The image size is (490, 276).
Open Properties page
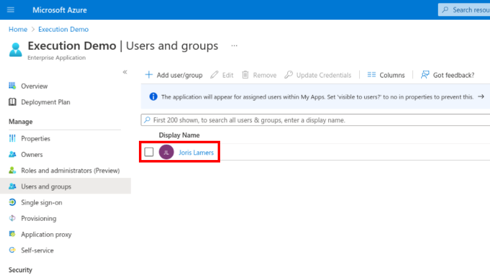click(35, 138)
